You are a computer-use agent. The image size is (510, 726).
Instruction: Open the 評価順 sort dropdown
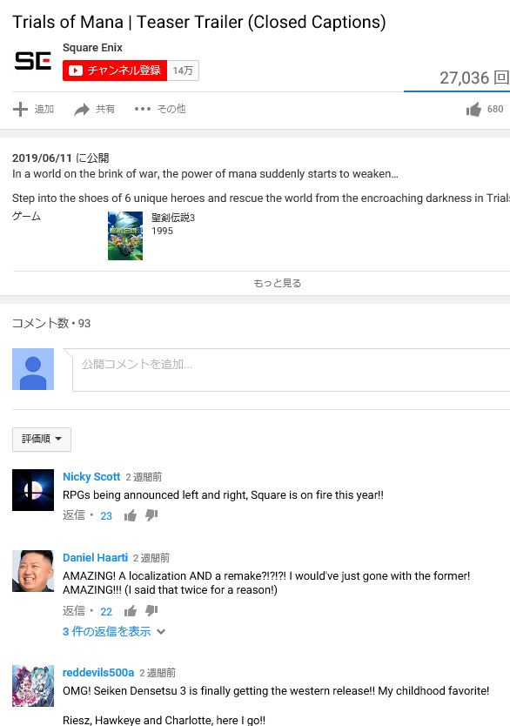(x=42, y=439)
